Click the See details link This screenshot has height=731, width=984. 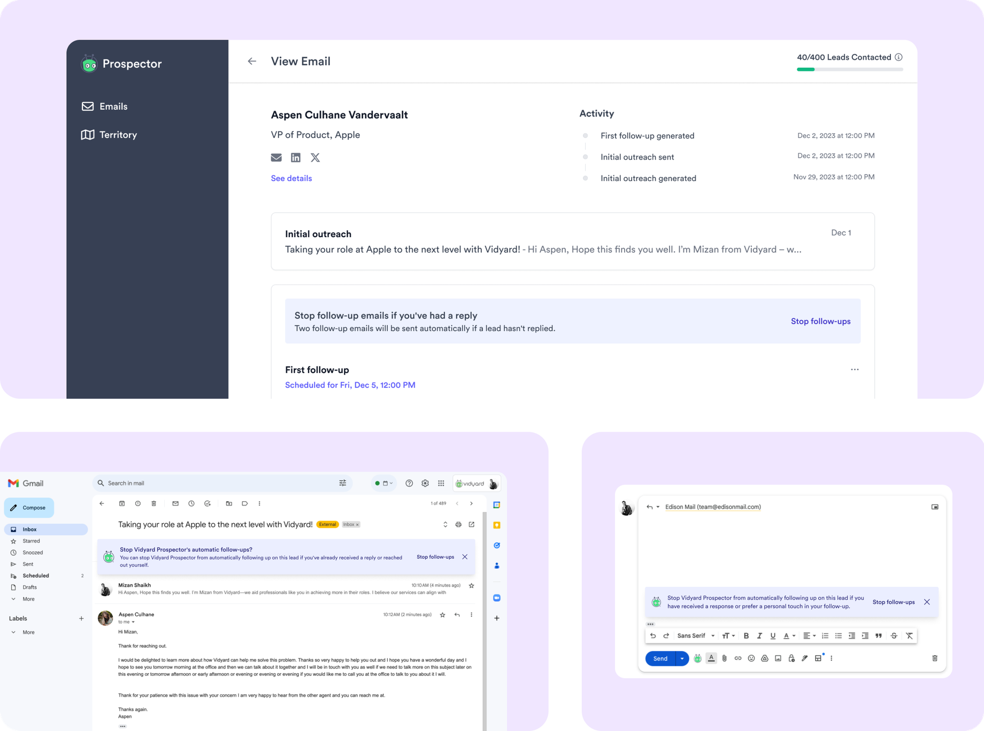pyautogui.click(x=291, y=178)
